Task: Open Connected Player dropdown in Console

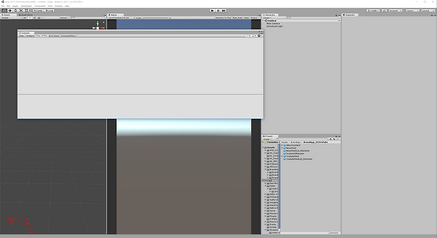Action: [69, 36]
